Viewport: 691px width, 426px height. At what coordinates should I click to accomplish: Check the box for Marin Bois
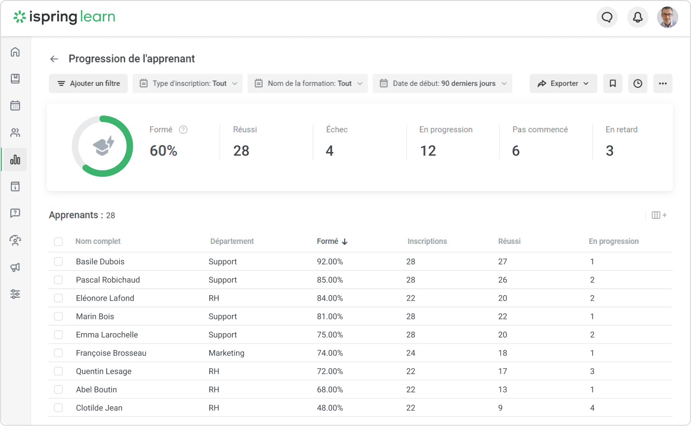tap(58, 316)
